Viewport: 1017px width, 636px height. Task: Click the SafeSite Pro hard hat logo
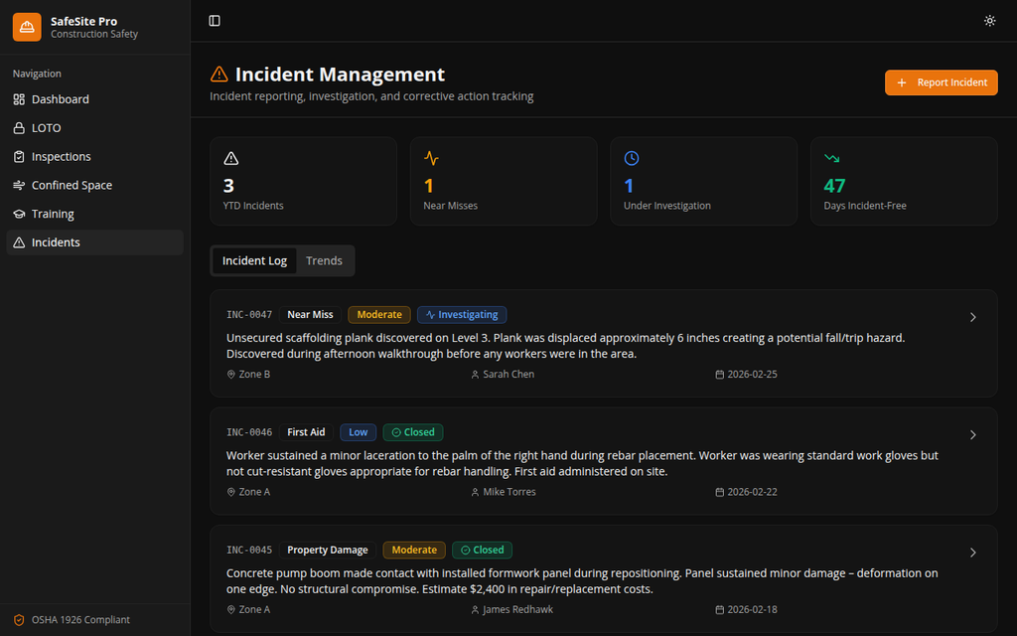coord(26,26)
